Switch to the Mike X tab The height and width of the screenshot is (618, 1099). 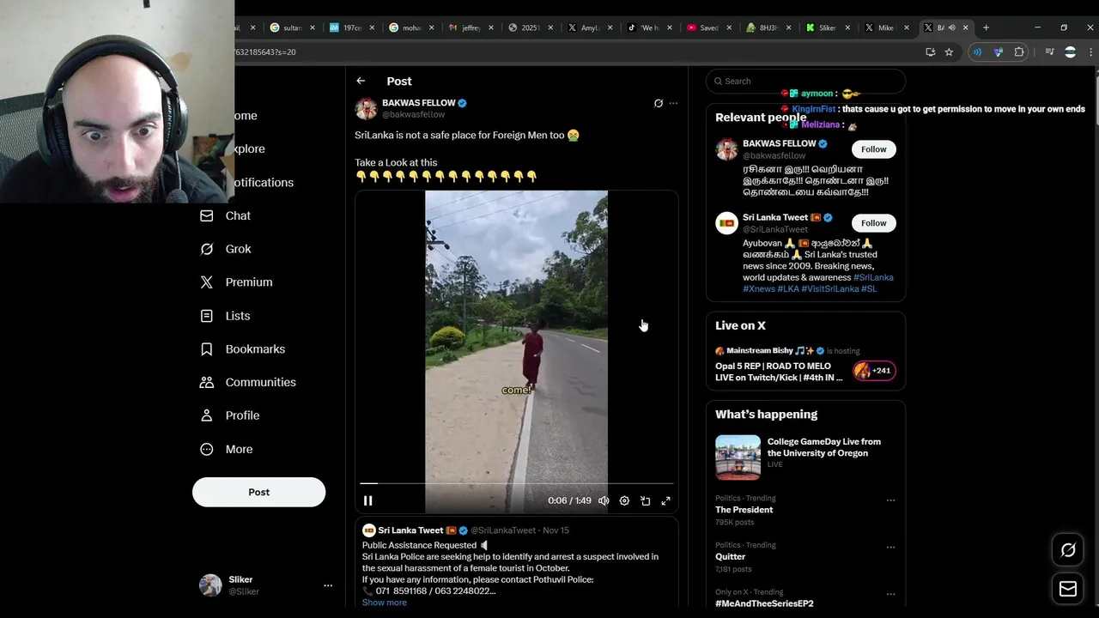point(885,27)
